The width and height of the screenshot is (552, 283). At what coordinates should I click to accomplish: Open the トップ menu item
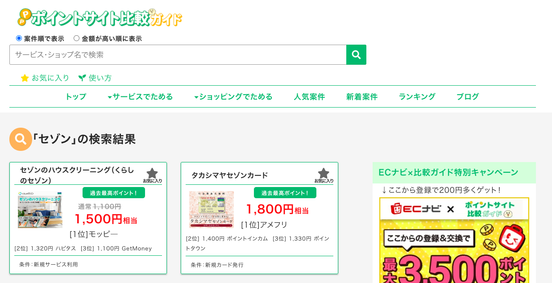tap(76, 96)
